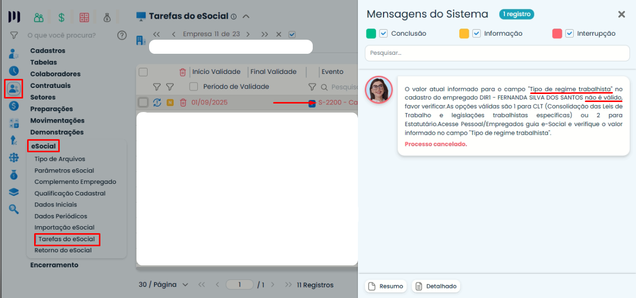The width and height of the screenshot is (636, 298).
Task: Click the filter funnel before Evento search
Action: tap(312, 86)
